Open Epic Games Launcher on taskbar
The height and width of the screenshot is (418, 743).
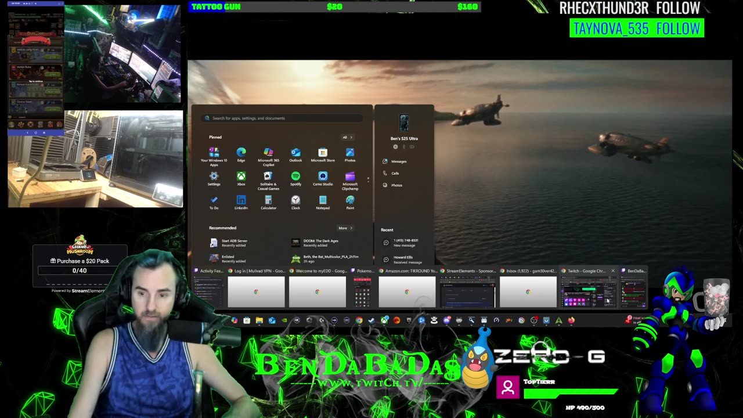pos(409,320)
